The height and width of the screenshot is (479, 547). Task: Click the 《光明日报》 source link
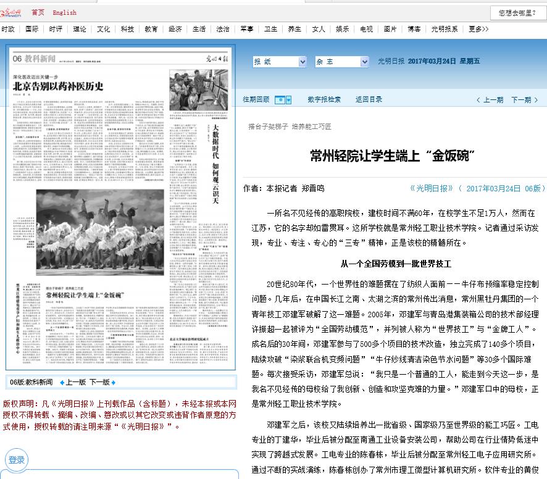[x=432, y=188]
